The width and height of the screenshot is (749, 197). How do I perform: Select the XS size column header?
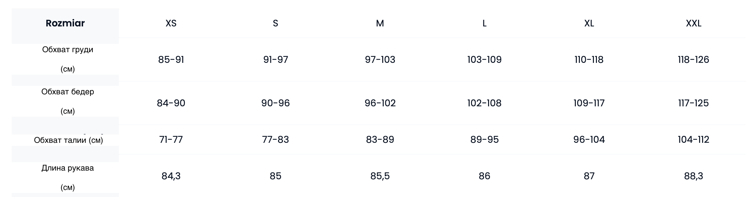click(171, 23)
